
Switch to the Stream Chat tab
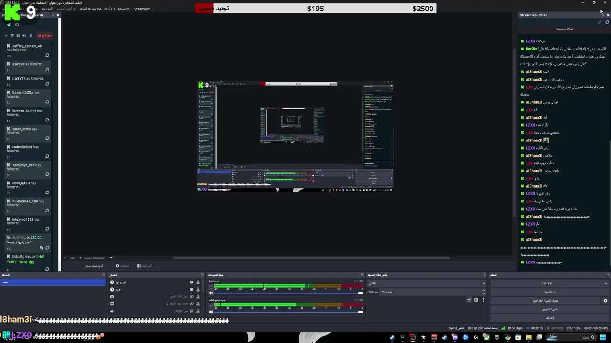565,30
